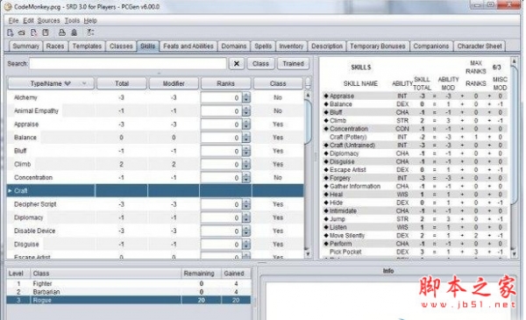Image resolution: width=526 pixels, height=320 pixels.
Task: Adjust the Animal Empathy ranks stepper
Action: coord(246,111)
